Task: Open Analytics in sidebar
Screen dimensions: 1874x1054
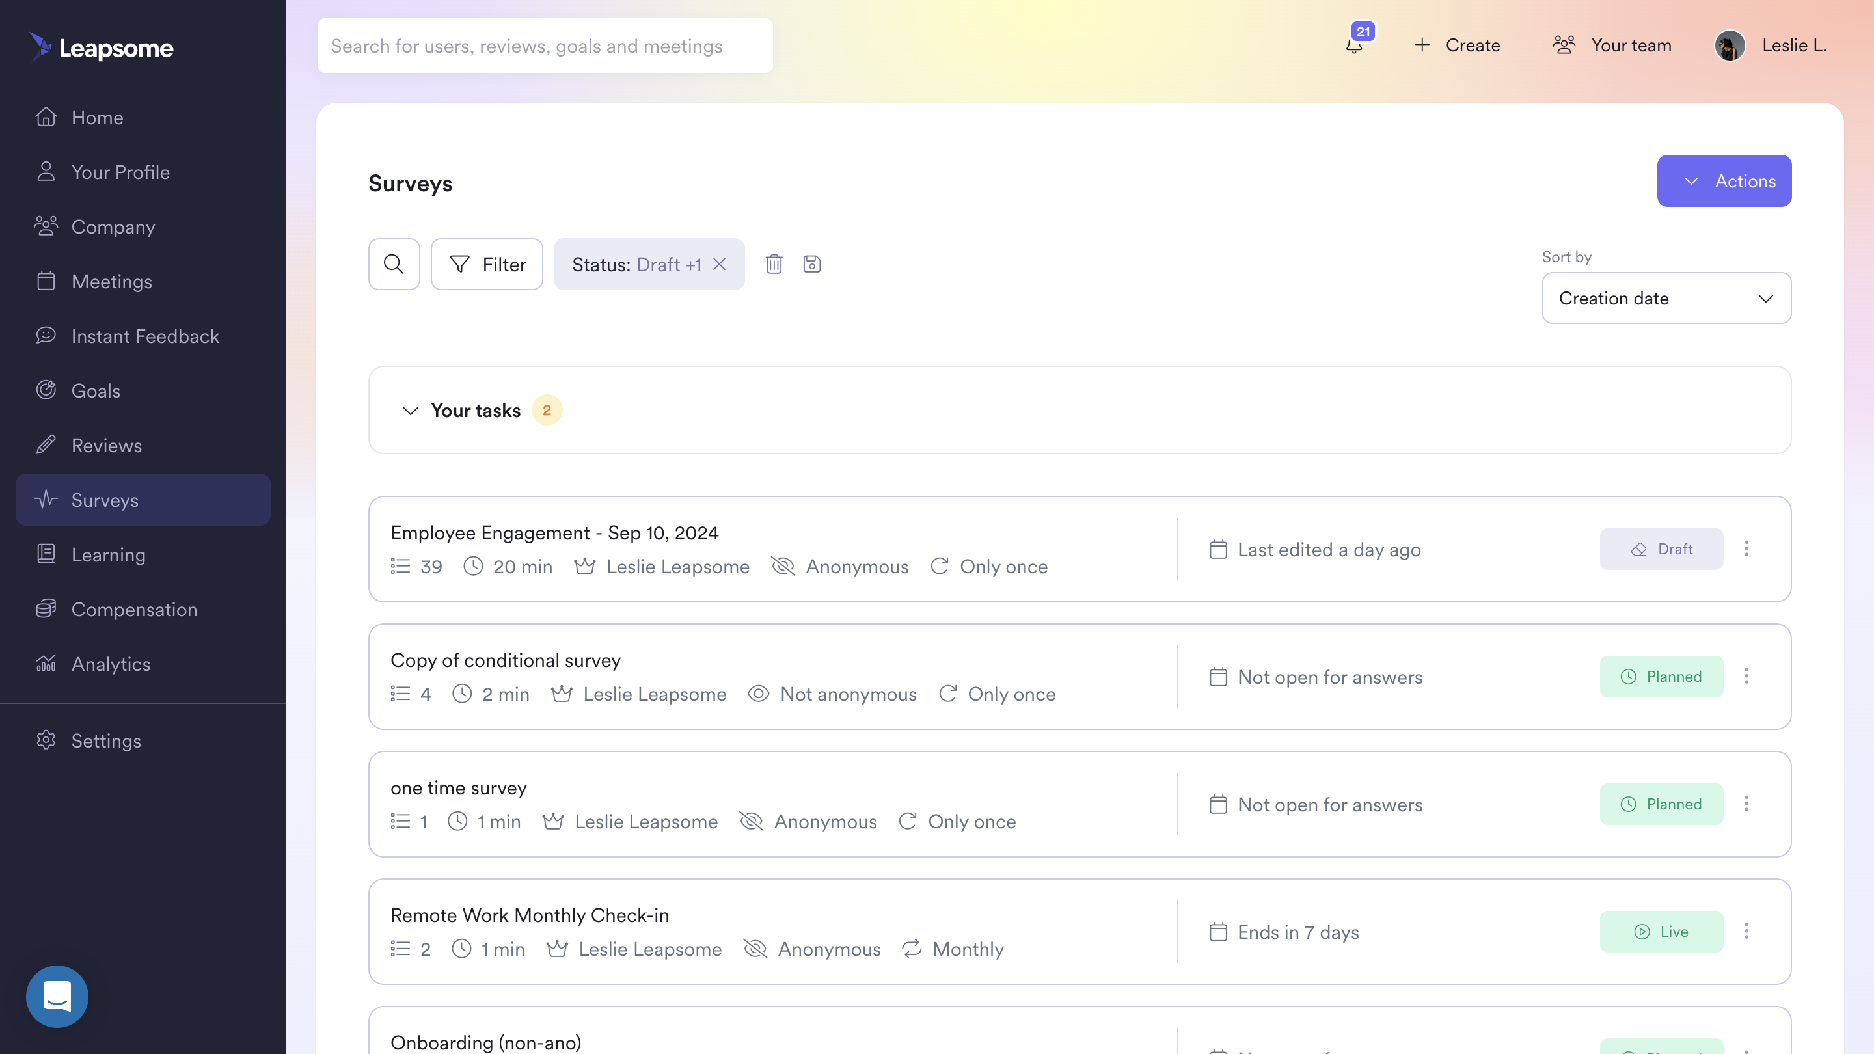Action: pyautogui.click(x=143, y=664)
